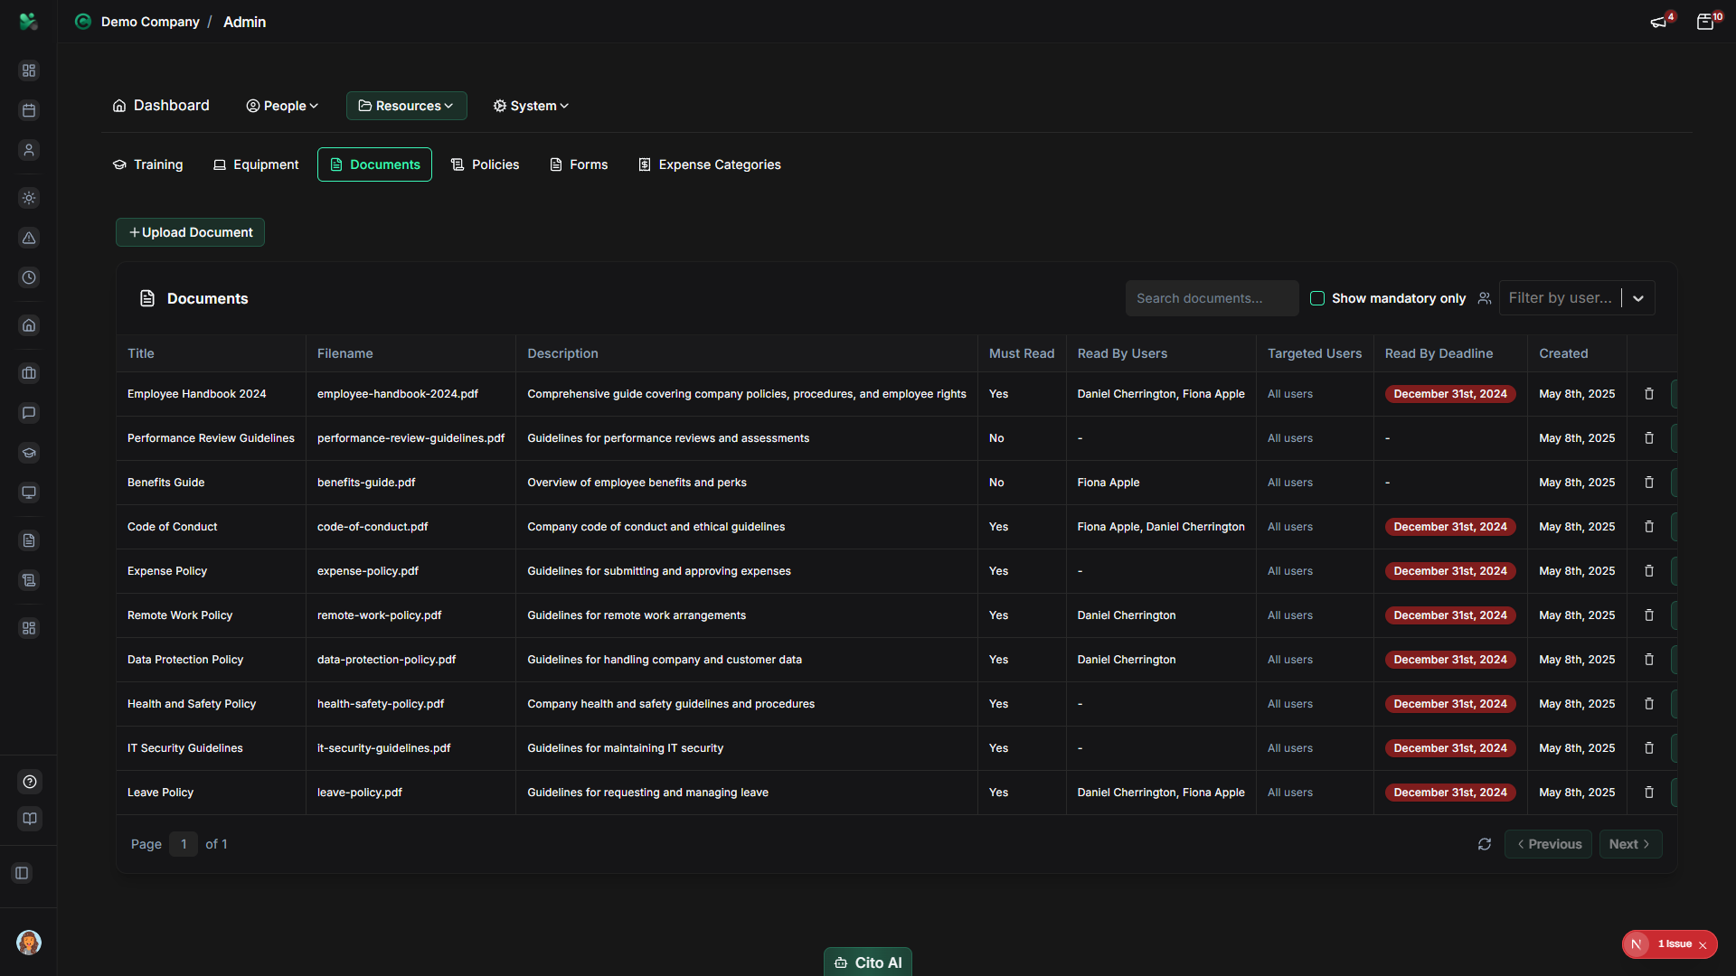Open the Expense Categories tab
The width and height of the screenshot is (1736, 976).
click(709, 164)
